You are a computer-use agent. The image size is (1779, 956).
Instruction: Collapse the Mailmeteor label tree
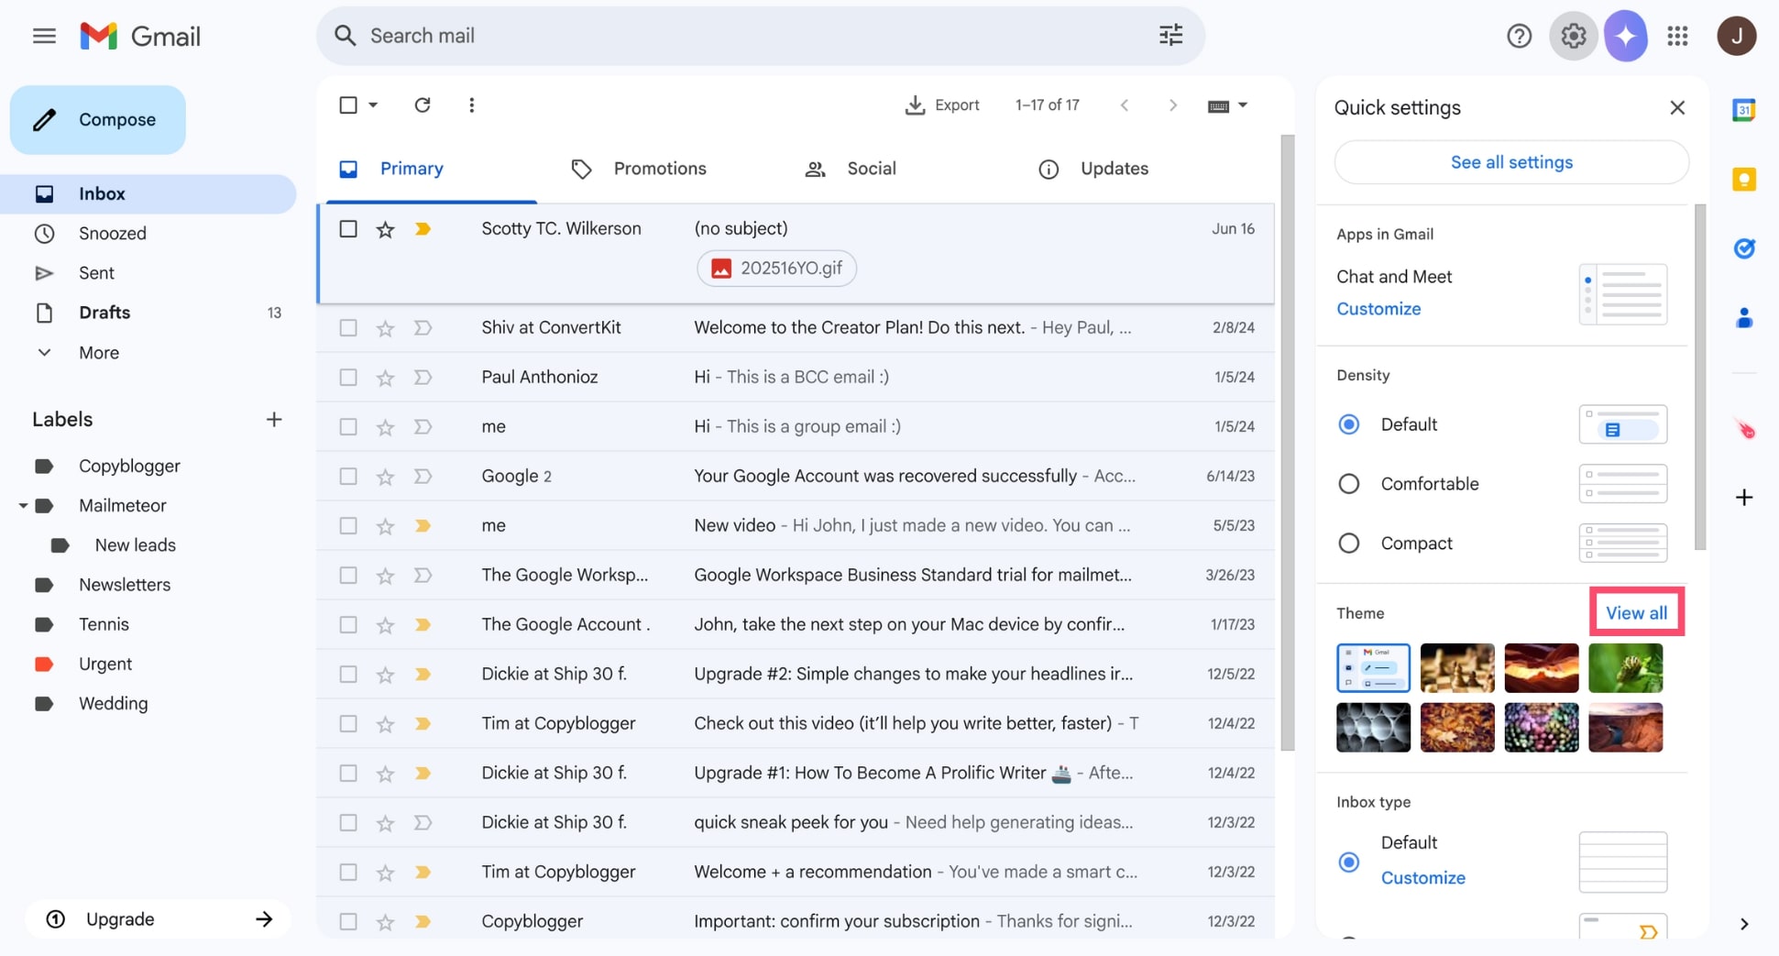pos(23,506)
